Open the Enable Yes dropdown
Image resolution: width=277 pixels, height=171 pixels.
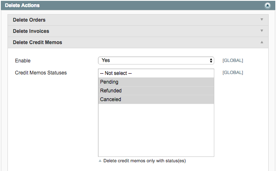coord(156,61)
